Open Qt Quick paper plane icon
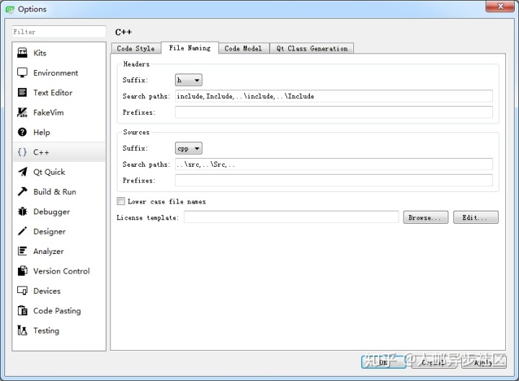Screen dimensions: 519x381 coord(22,172)
